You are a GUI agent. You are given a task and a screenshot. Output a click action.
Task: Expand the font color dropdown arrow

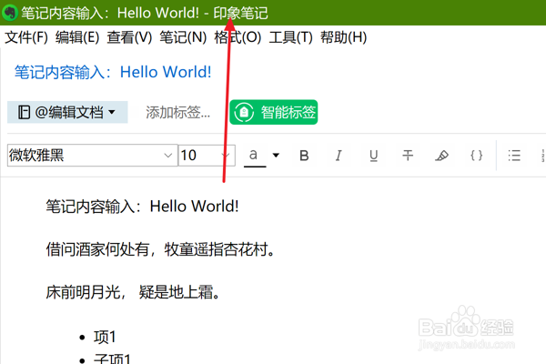tap(276, 155)
